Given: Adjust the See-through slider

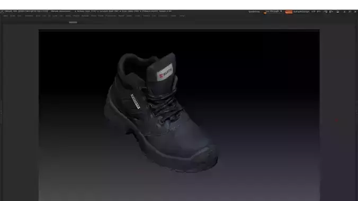Looking at the screenshot, I should click(x=273, y=12).
